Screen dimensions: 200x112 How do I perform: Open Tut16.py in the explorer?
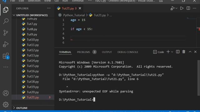pyautogui.click(x=32, y=71)
